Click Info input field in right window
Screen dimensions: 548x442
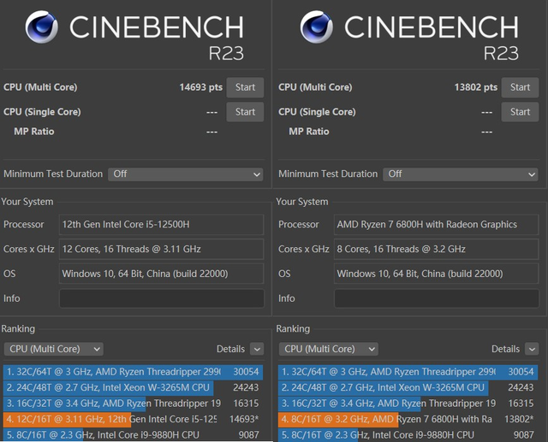click(x=437, y=298)
